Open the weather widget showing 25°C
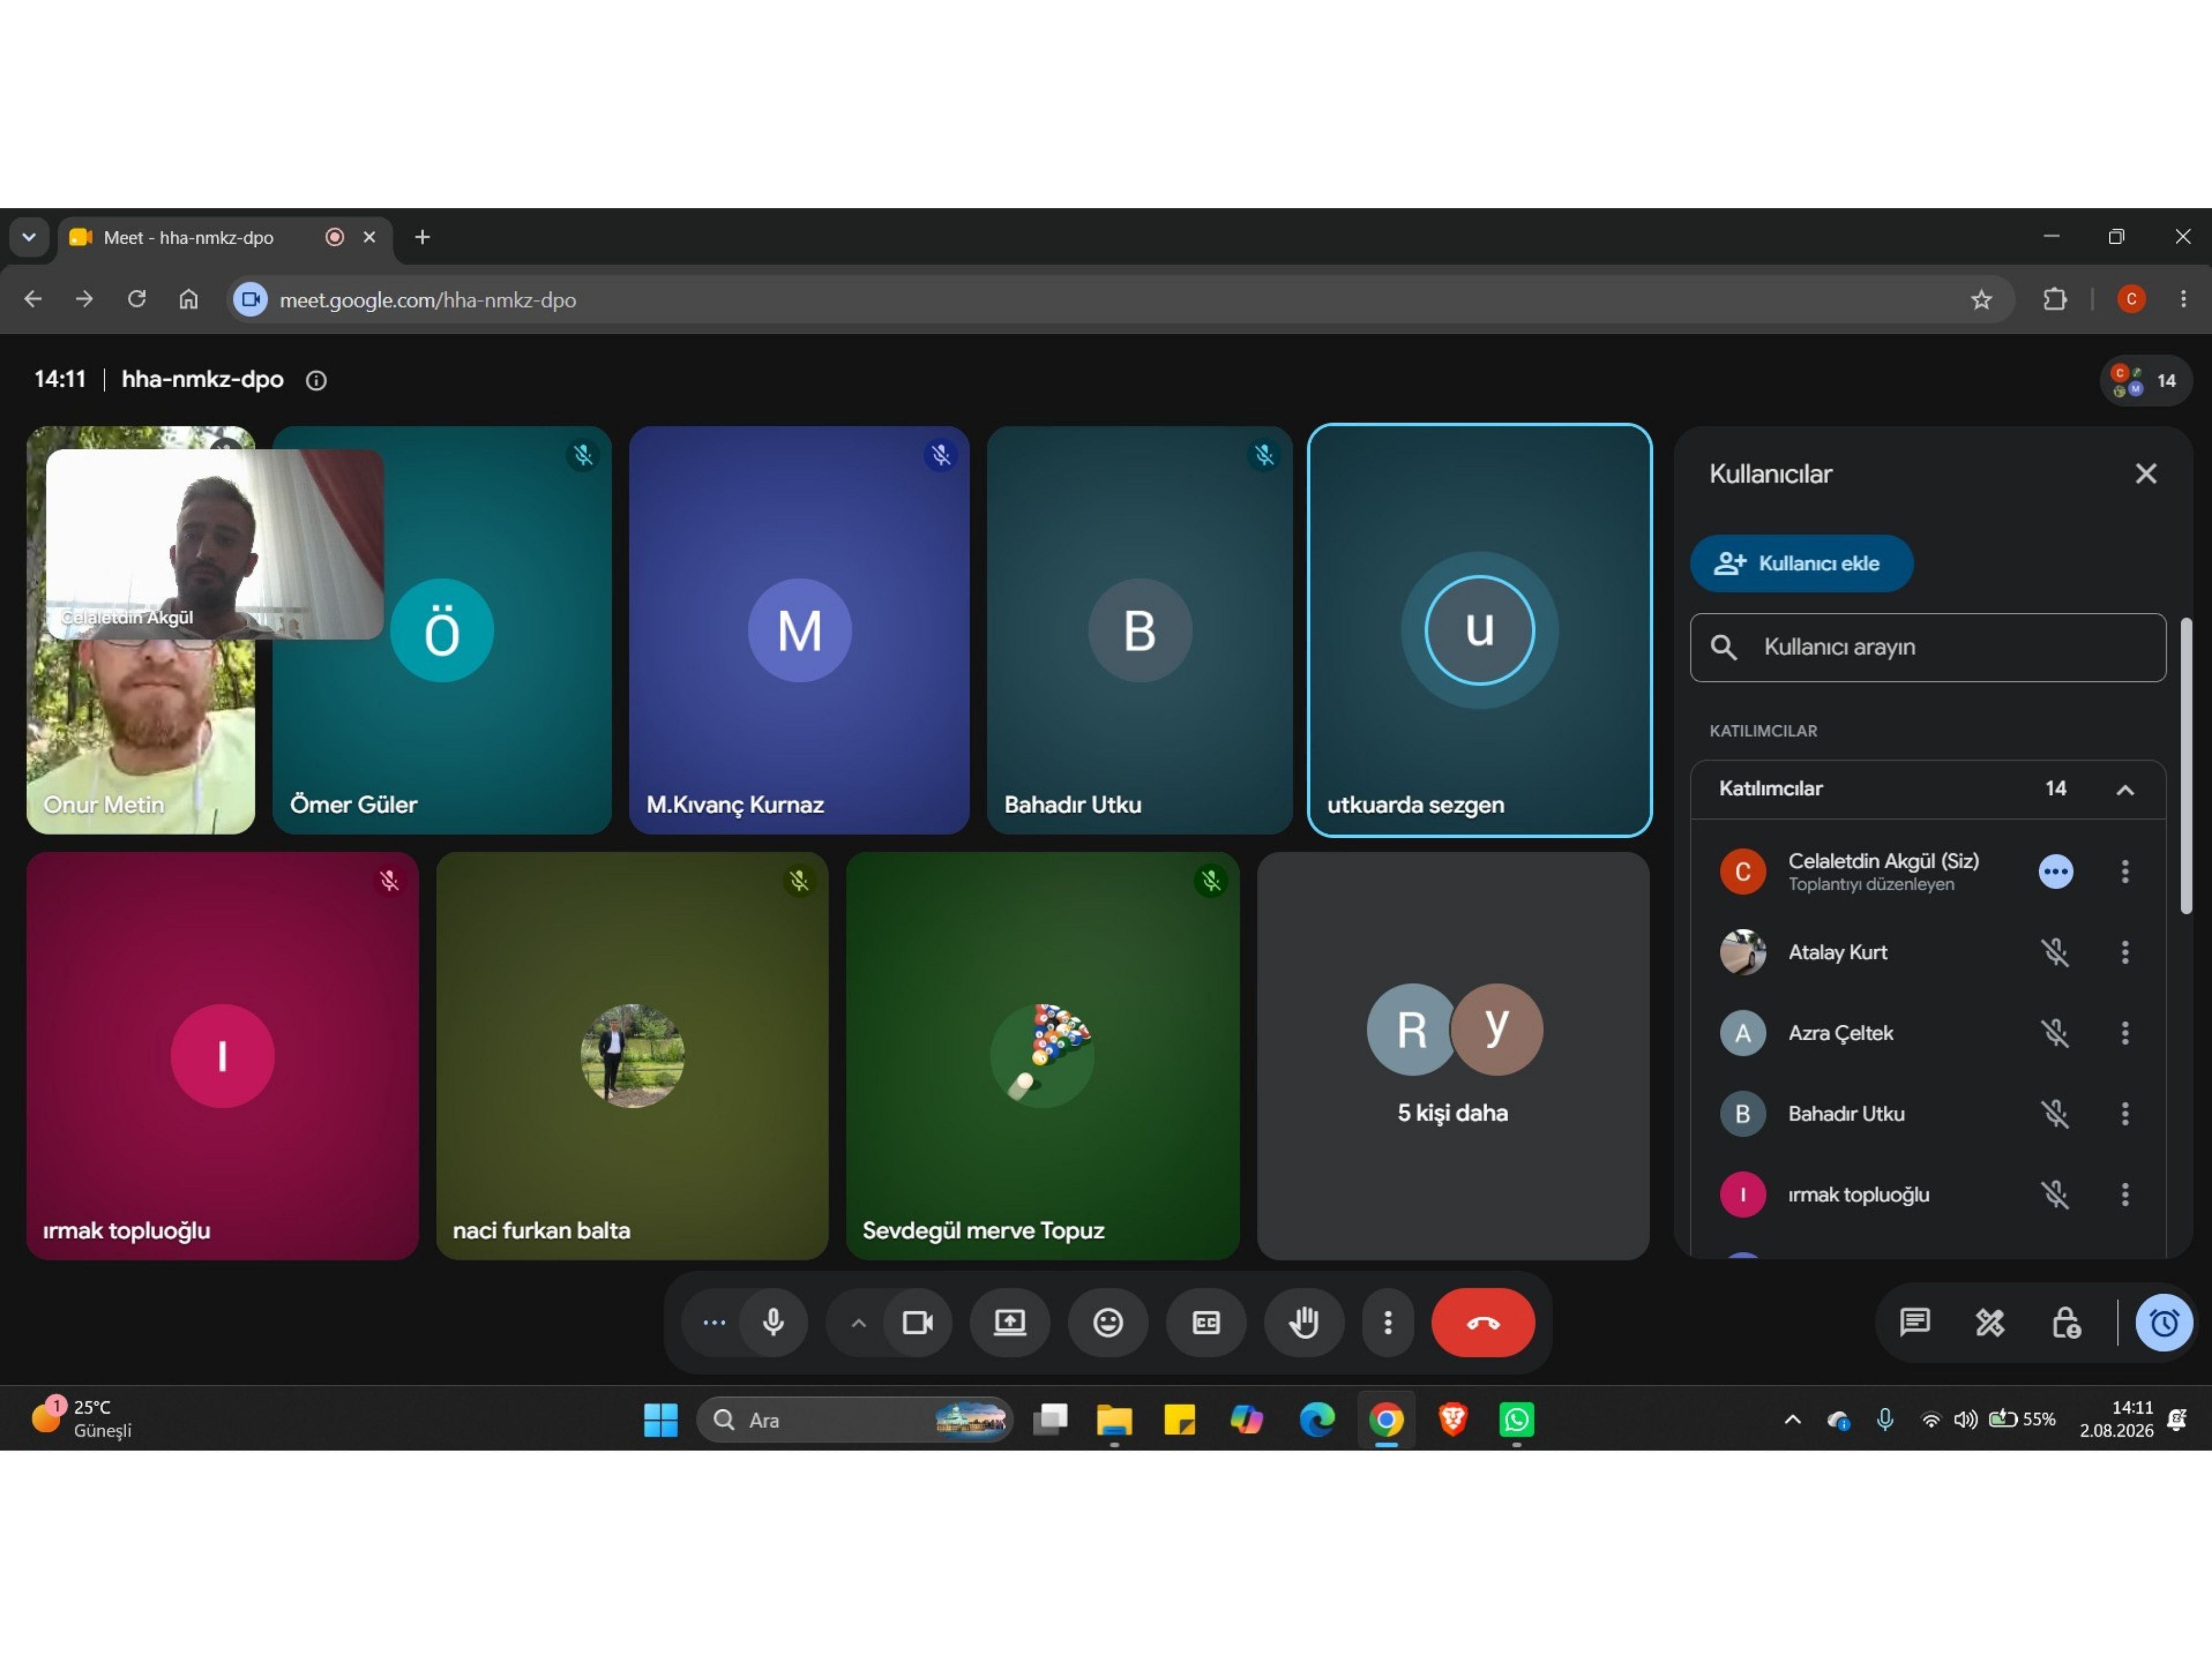 [82, 1418]
